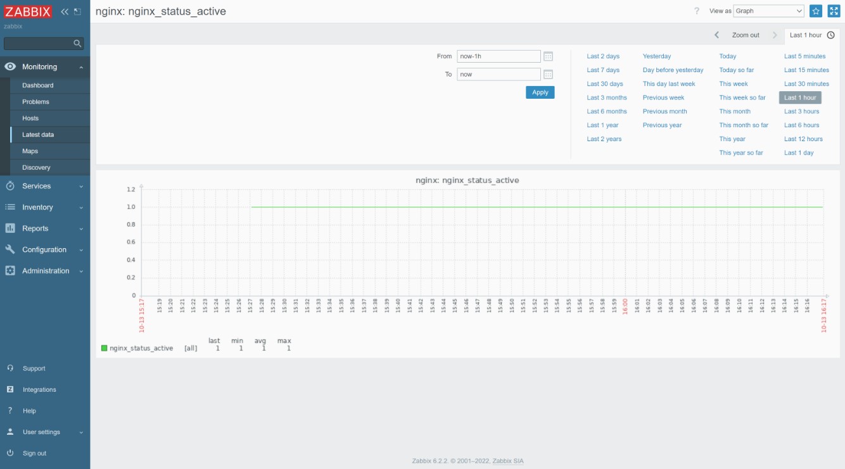This screenshot has width=845, height=469.
Task: Hide sidebar using the square icon
Action: tap(77, 11)
